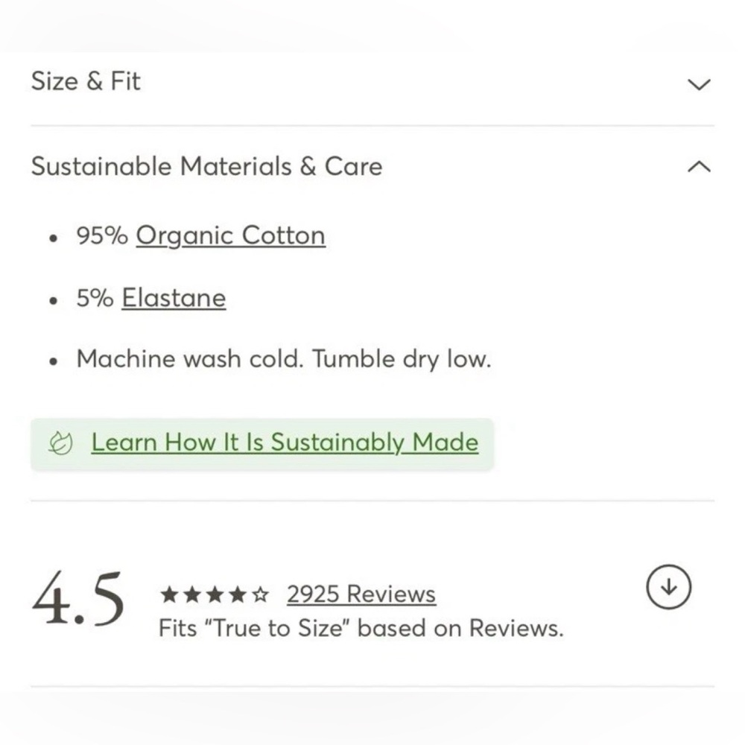The image size is (745, 745).
Task: Click the Sustainable Materials & Care heading
Action: [x=206, y=166]
